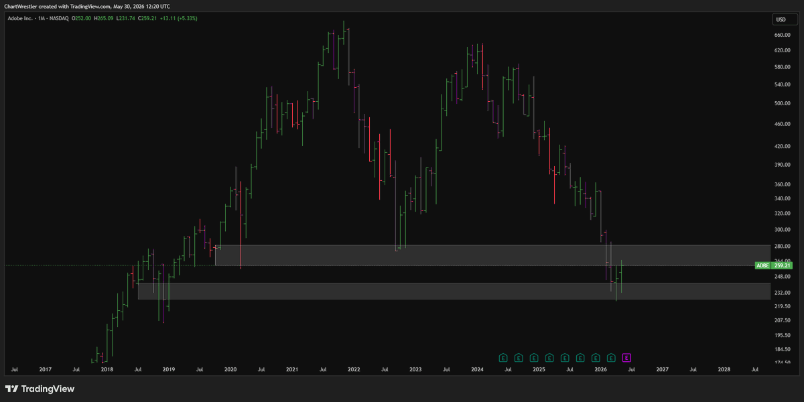Image resolution: width=804 pixels, height=402 pixels.
Task: Click the 195.50 price axis label
Action: click(783, 335)
